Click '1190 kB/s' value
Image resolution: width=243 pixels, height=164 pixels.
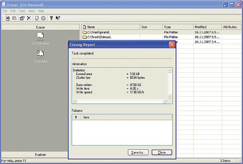(x=137, y=92)
